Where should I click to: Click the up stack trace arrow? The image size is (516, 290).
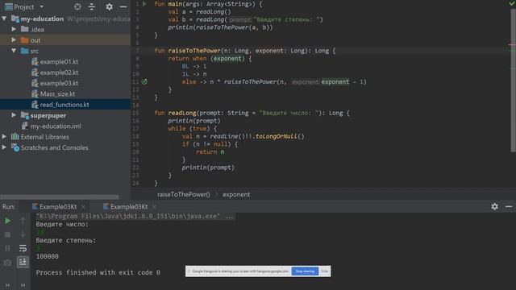click(x=23, y=220)
